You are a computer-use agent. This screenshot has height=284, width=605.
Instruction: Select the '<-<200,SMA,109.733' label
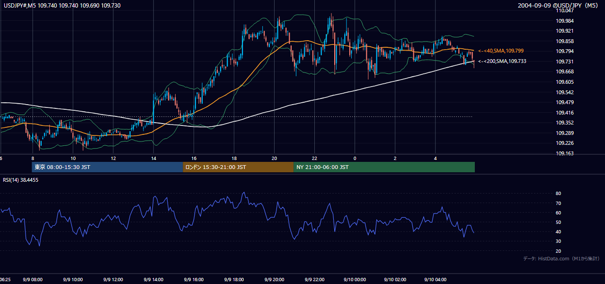(x=502, y=61)
